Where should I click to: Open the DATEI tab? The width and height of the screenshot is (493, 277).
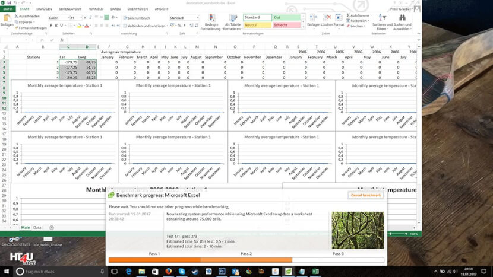[8, 9]
